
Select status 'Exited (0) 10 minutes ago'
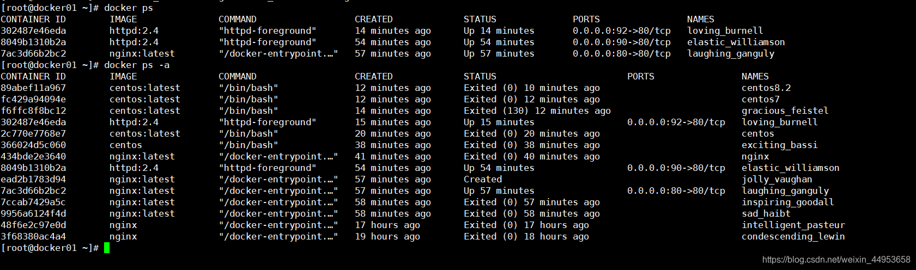tap(532, 88)
